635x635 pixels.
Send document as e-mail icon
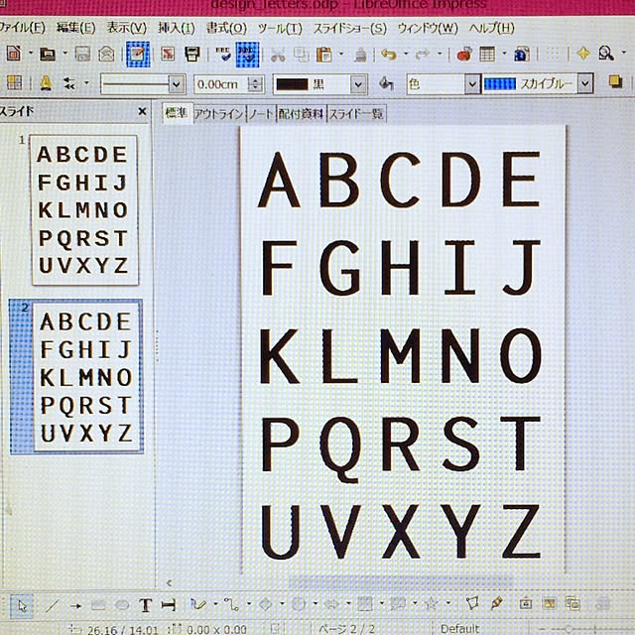pos(106,54)
